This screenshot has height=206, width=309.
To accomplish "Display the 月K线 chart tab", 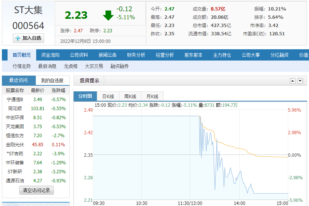I will [x=152, y=96].
